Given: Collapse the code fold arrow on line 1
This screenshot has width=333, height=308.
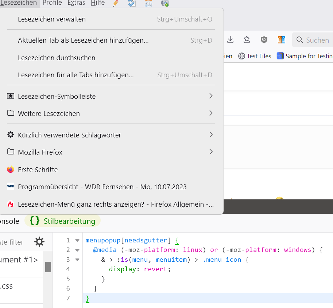Looking at the screenshot, I should (x=77, y=241).
